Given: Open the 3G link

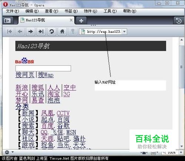Looking at the screenshot, I should (67, 94).
